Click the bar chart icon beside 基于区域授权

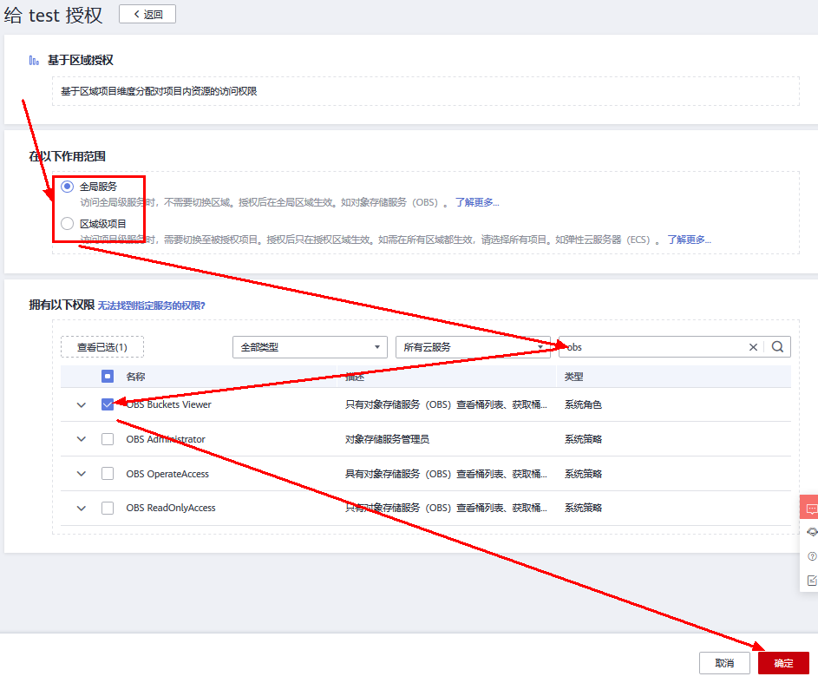34,61
